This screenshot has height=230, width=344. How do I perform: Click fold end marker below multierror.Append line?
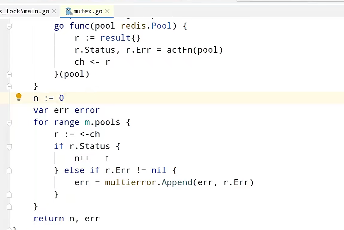click(x=9, y=195)
